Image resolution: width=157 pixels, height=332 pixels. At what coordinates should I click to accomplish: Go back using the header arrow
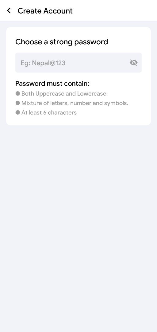[9, 10]
